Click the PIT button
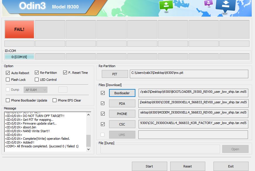 point(115,74)
